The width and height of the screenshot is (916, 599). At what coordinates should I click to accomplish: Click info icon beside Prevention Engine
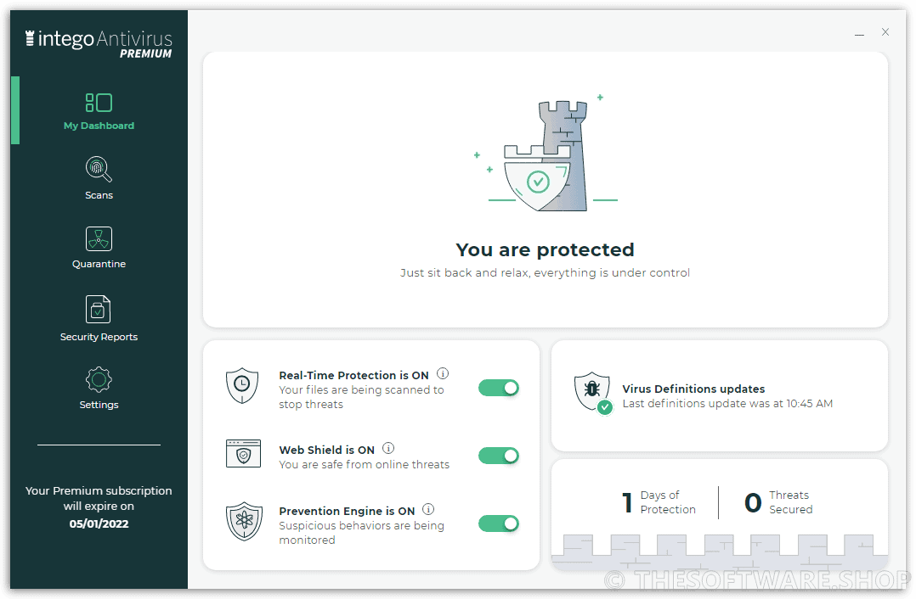point(428,509)
